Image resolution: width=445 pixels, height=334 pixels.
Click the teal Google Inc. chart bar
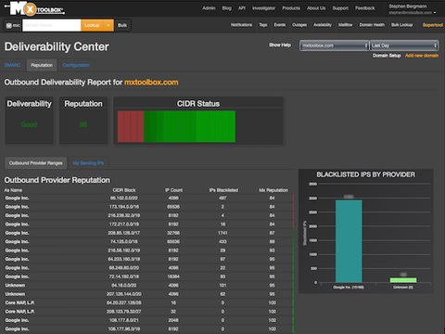349,241
